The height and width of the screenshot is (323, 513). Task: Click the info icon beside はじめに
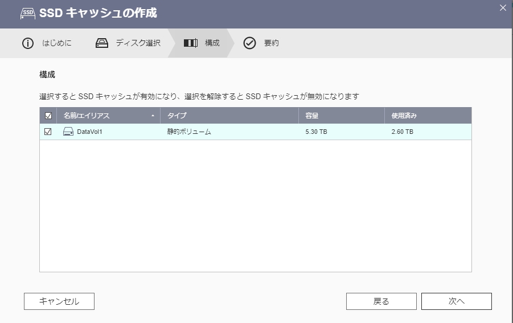point(28,43)
